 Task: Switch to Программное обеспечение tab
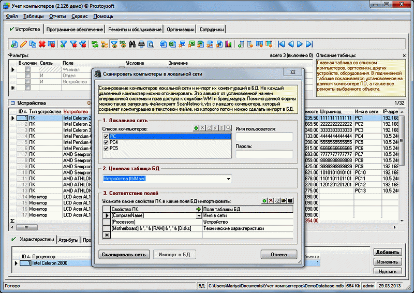click(x=75, y=30)
